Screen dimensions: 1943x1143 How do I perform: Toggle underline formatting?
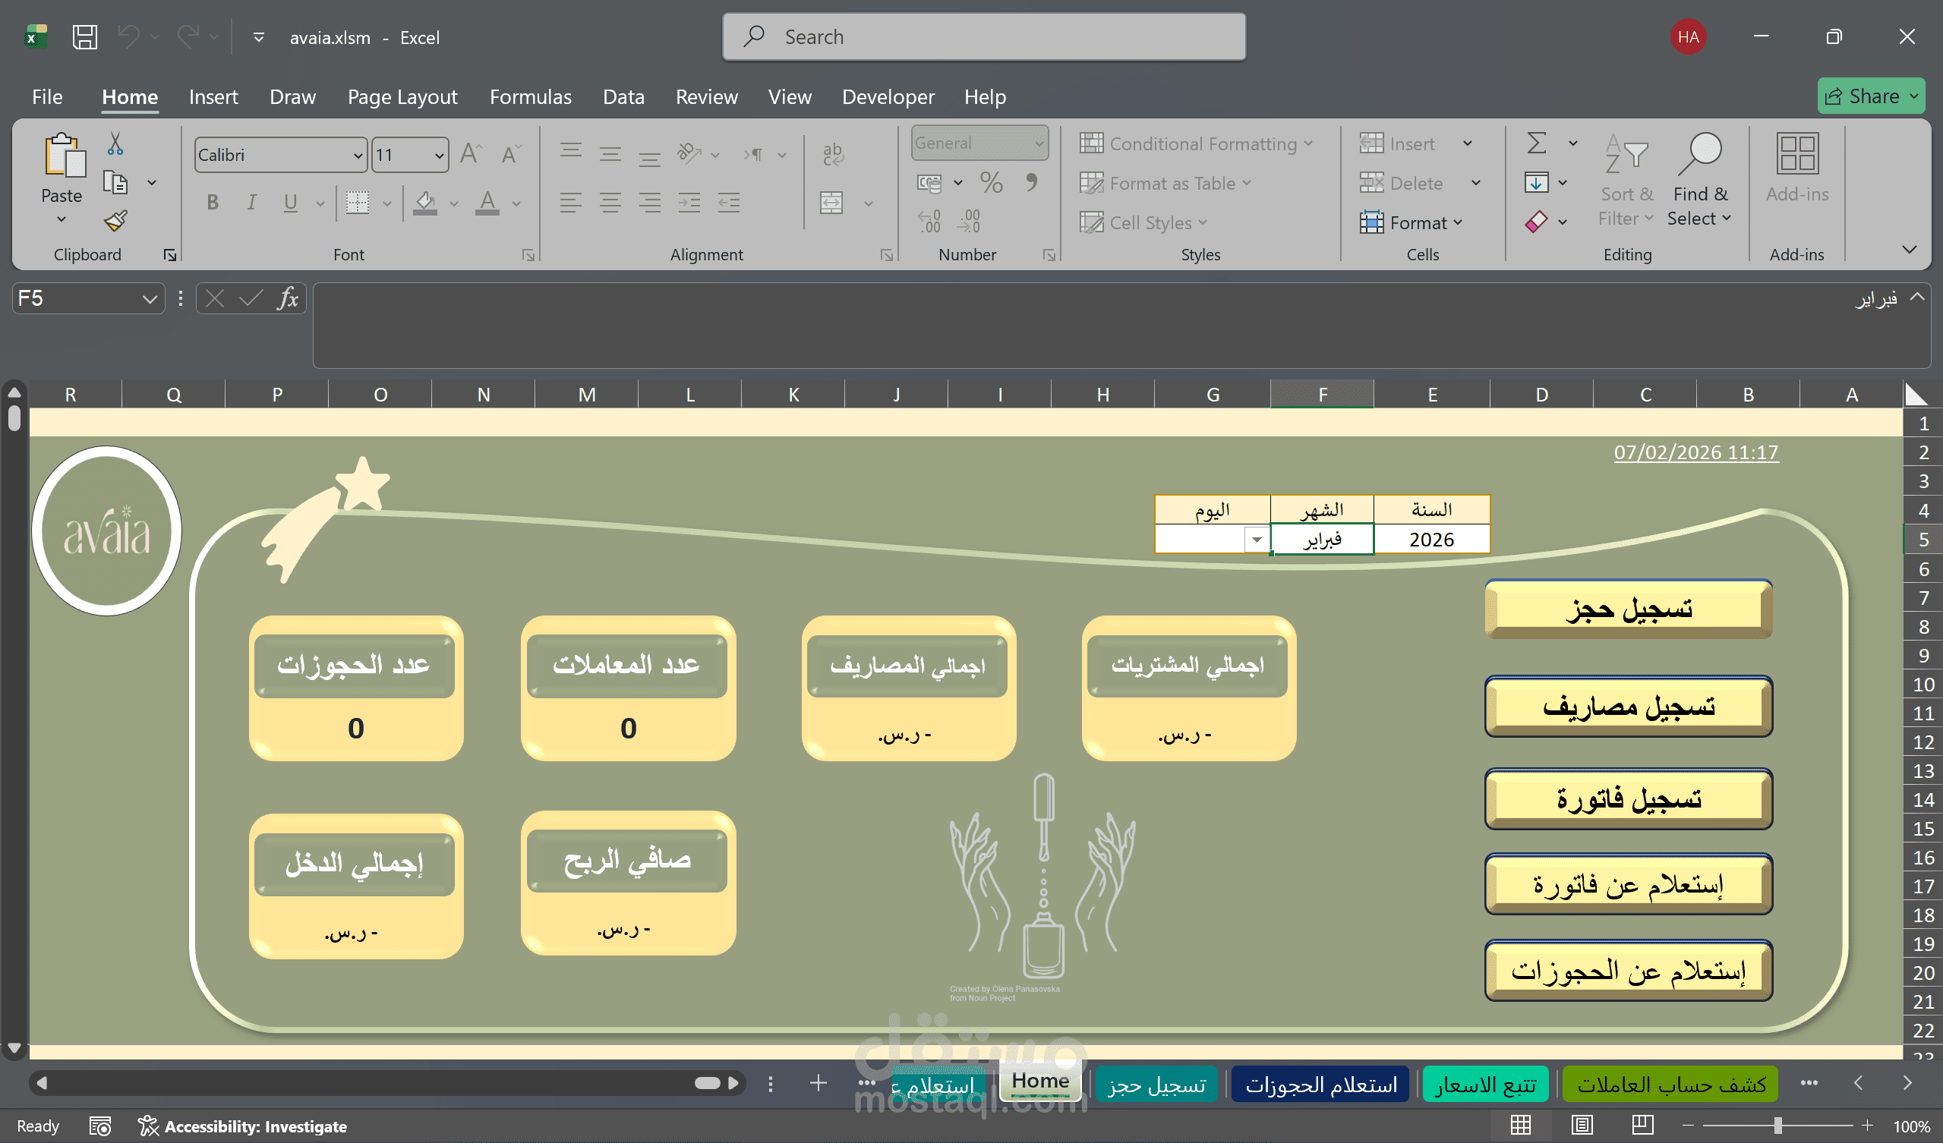(x=289, y=202)
